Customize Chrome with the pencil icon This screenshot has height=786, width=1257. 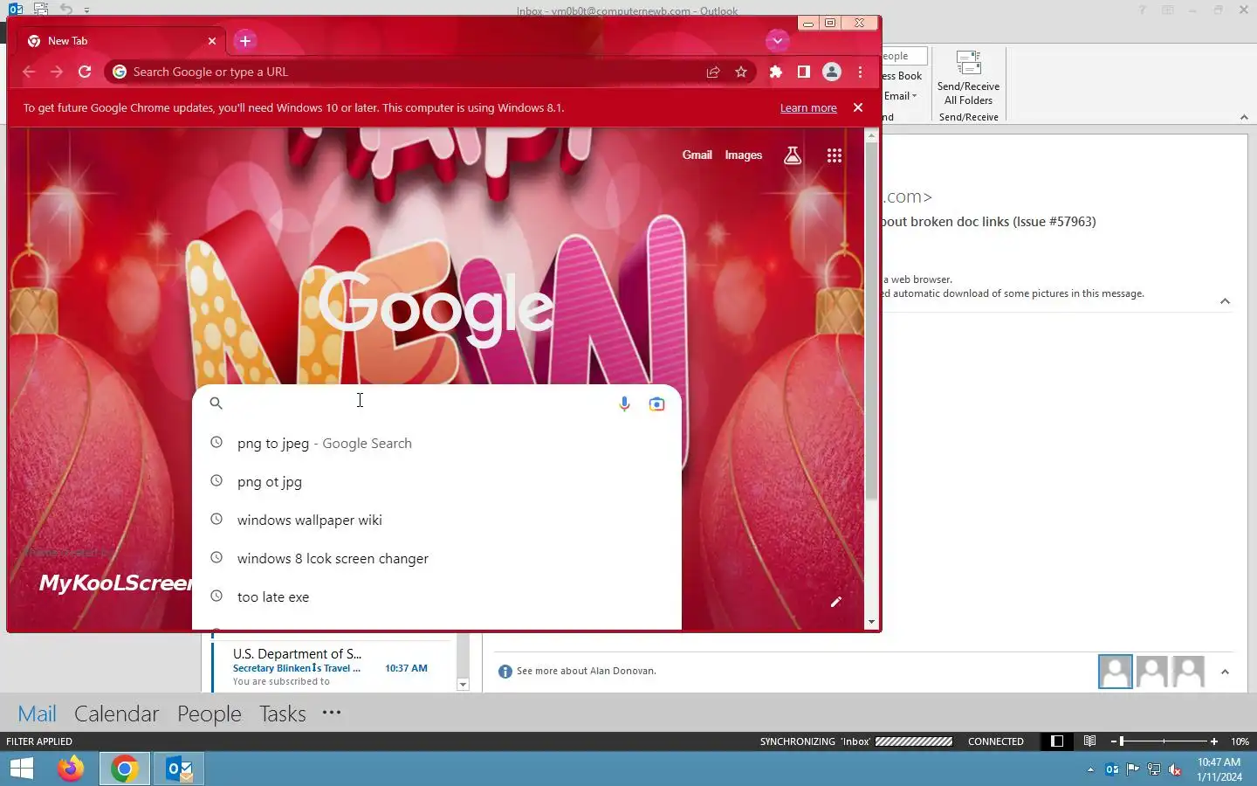click(835, 602)
